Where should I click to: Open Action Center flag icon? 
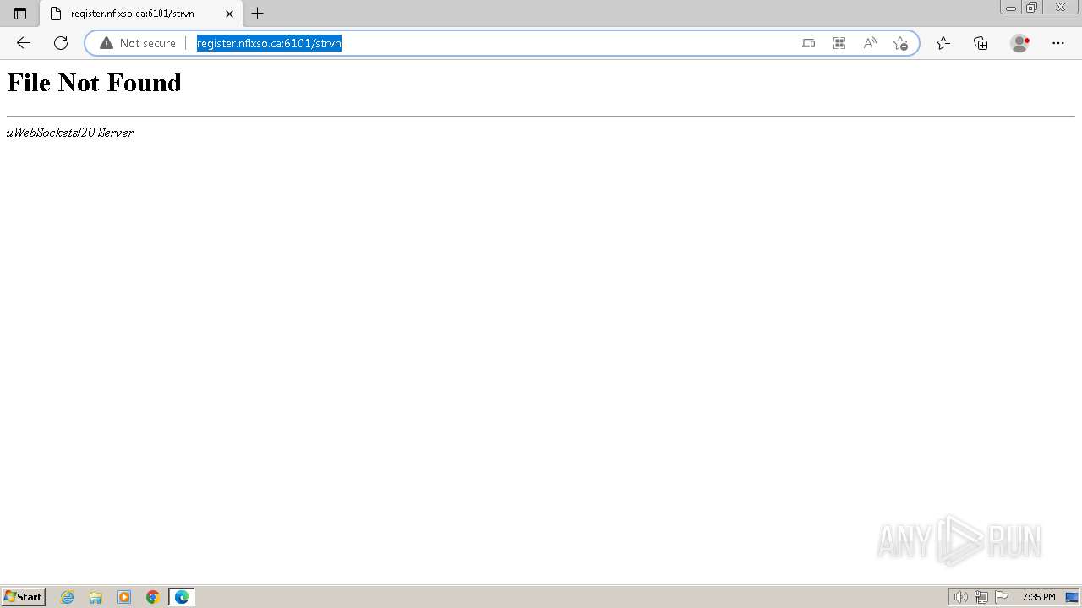click(1002, 597)
